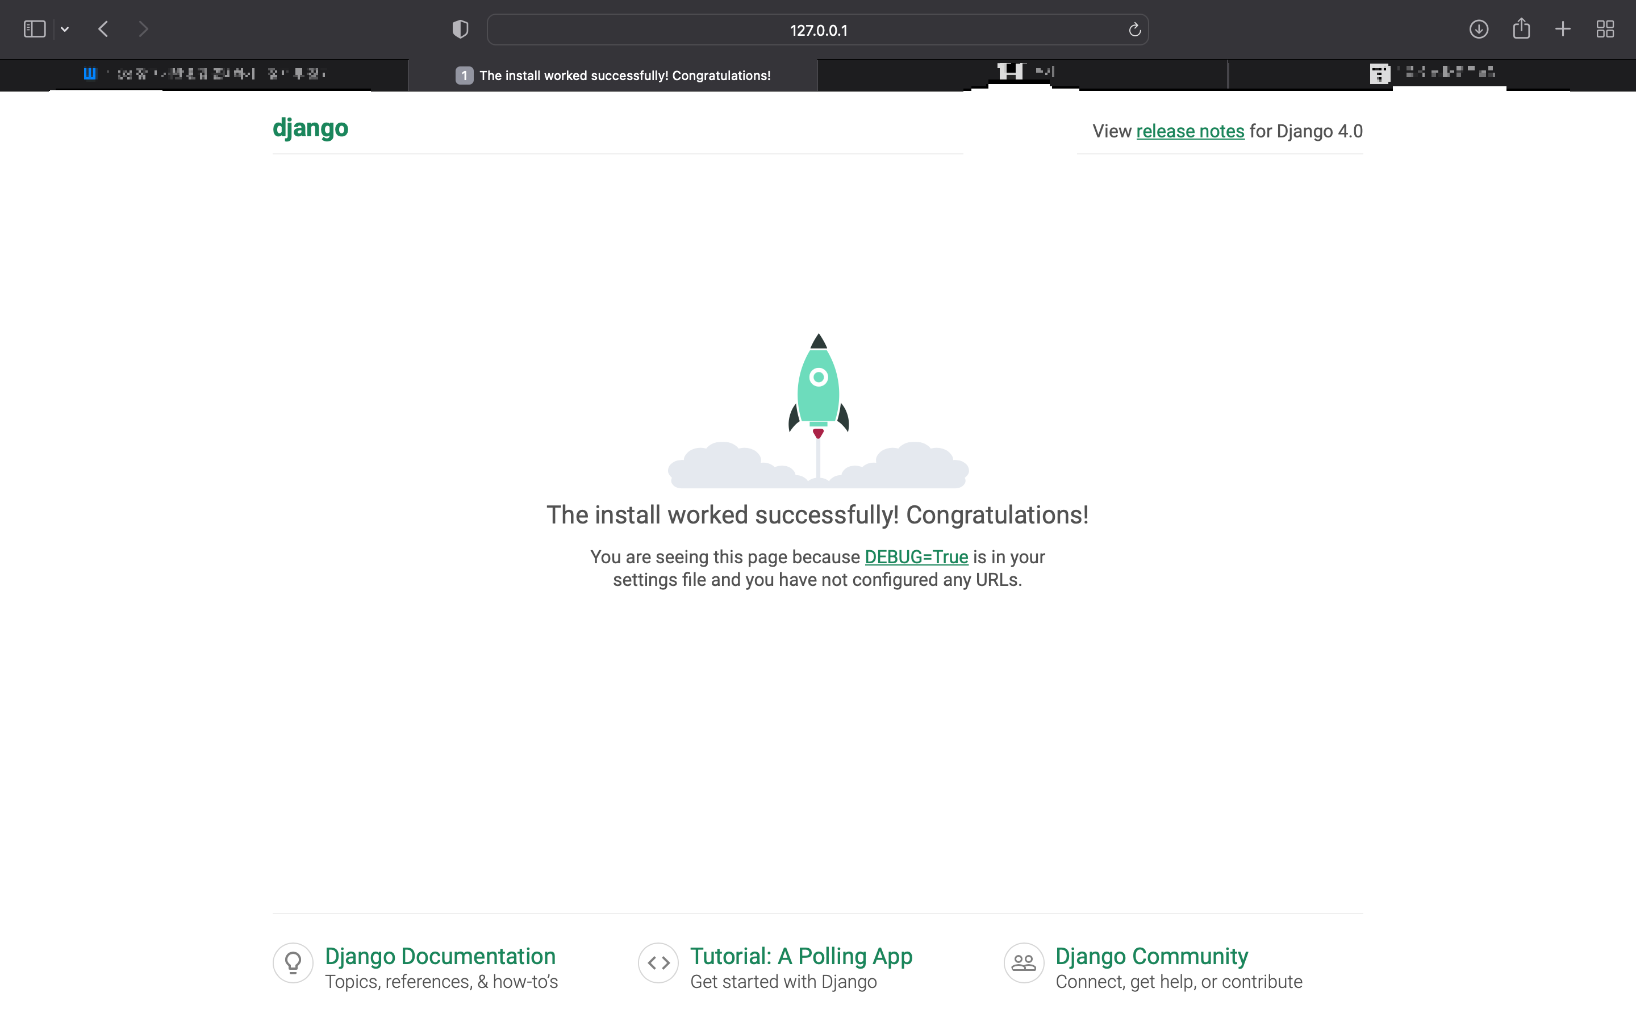Open the Share menu icon

click(1521, 29)
